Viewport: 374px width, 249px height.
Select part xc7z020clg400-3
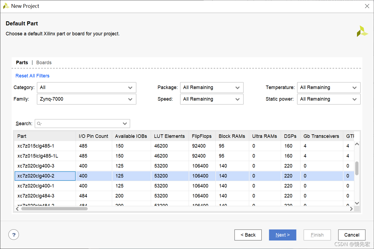pos(45,166)
